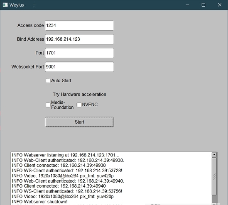228x205 pixels.
Task: Click the 'Websocket Port' label
Action: pyautogui.click(x=28, y=67)
